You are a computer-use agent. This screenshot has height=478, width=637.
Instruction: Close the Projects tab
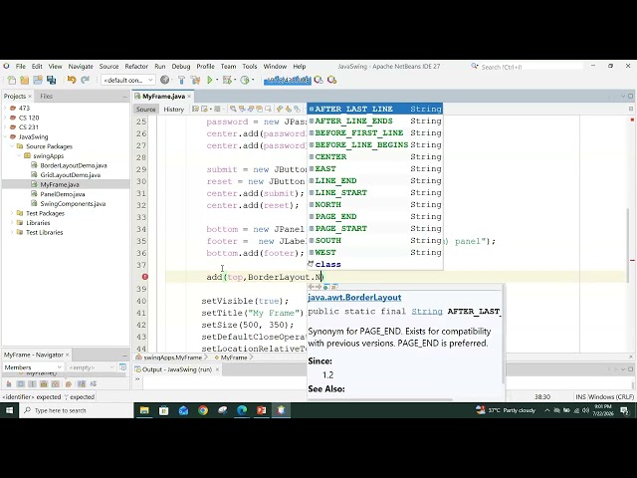[x=30, y=97]
